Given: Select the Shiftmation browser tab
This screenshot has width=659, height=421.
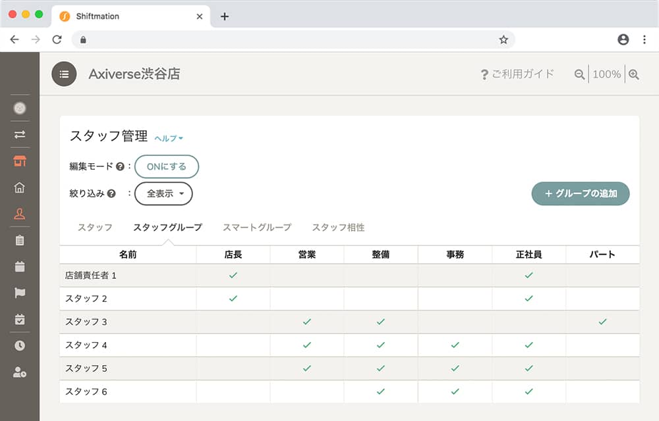Looking at the screenshot, I should 130,16.
